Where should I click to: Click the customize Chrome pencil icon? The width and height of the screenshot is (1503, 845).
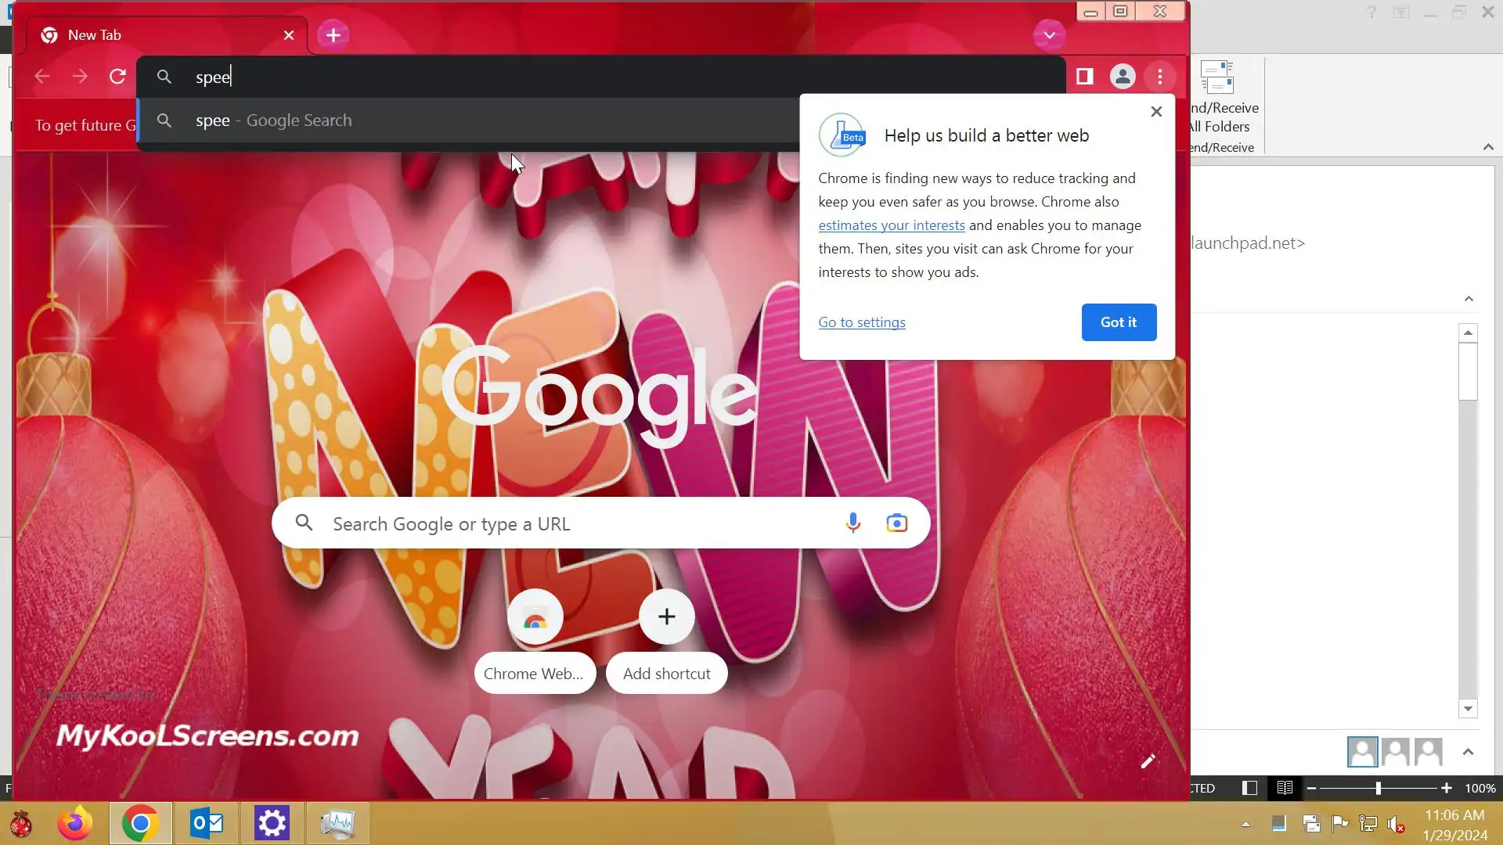(x=1148, y=761)
